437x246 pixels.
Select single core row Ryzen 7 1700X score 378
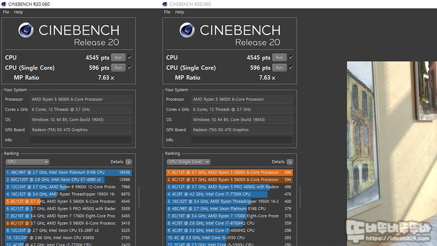229,216
